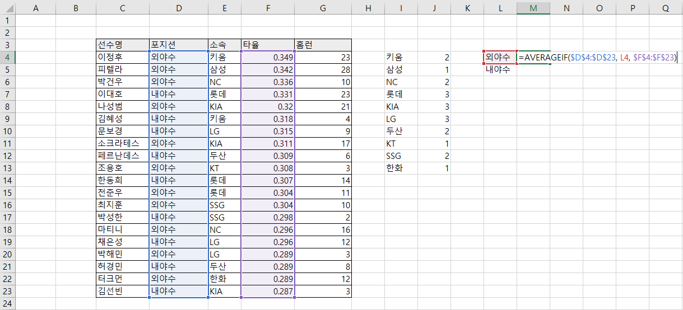Select the cell containing 박성한
The height and width of the screenshot is (310, 683).
point(122,217)
